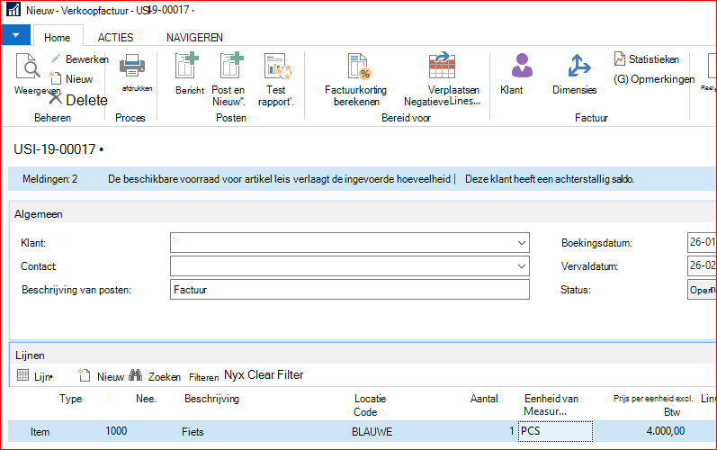This screenshot has width=717, height=450.
Task: Click the Nieuw icon in Lijnen toolbar
Action: pyautogui.click(x=84, y=375)
